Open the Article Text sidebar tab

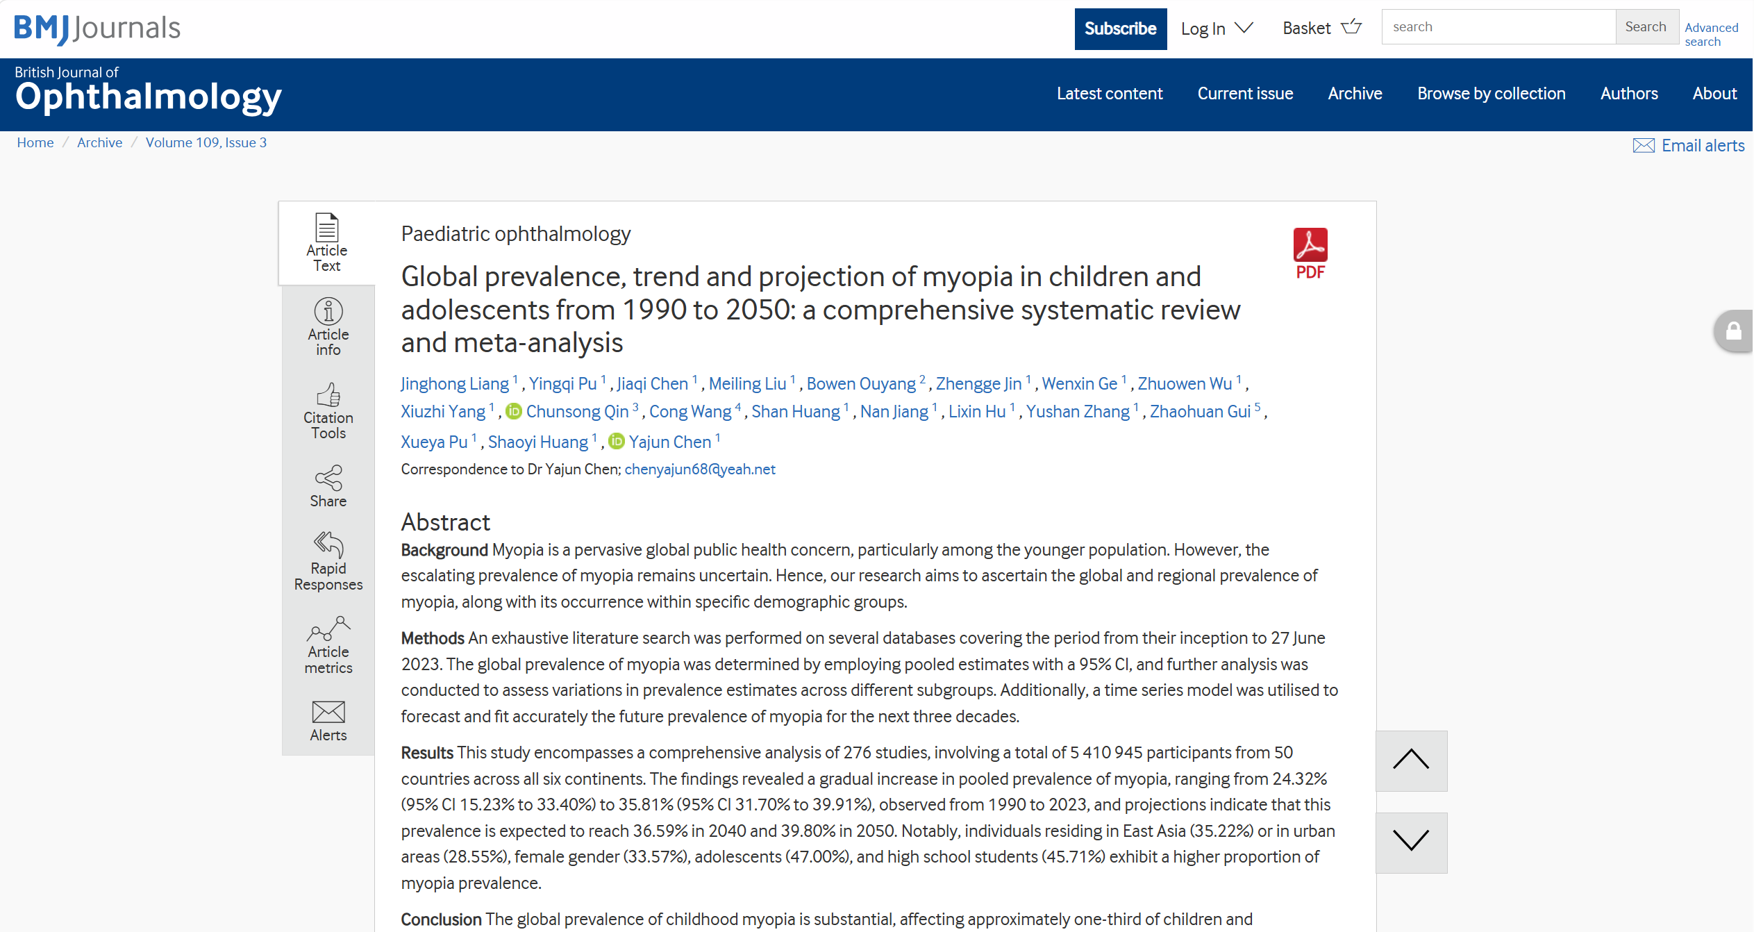pos(327,243)
